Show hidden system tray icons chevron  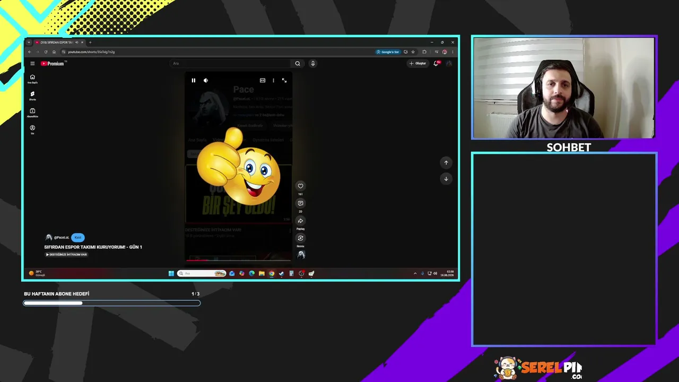(415, 274)
